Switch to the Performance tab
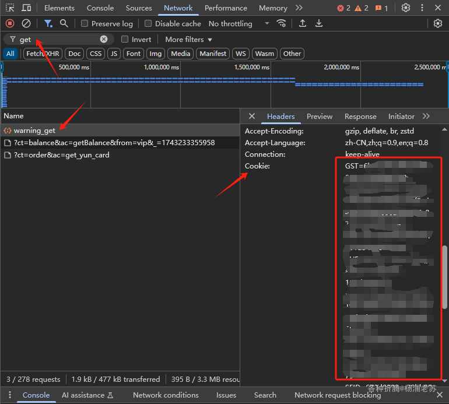 [x=226, y=8]
